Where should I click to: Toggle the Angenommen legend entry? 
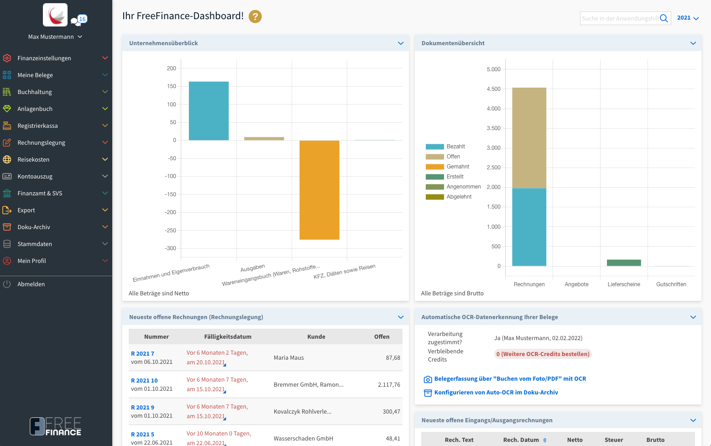[453, 187]
